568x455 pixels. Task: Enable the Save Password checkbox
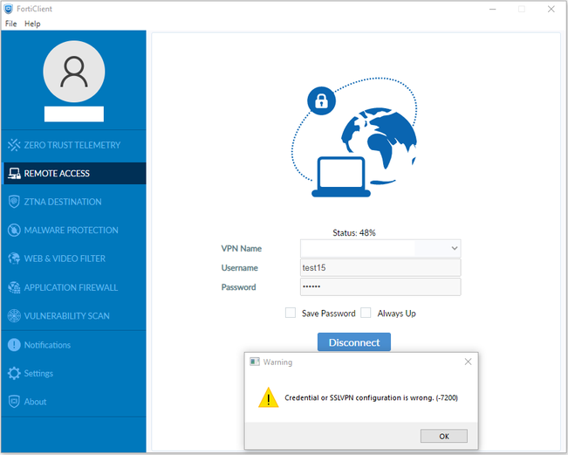(x=291, y=313)
